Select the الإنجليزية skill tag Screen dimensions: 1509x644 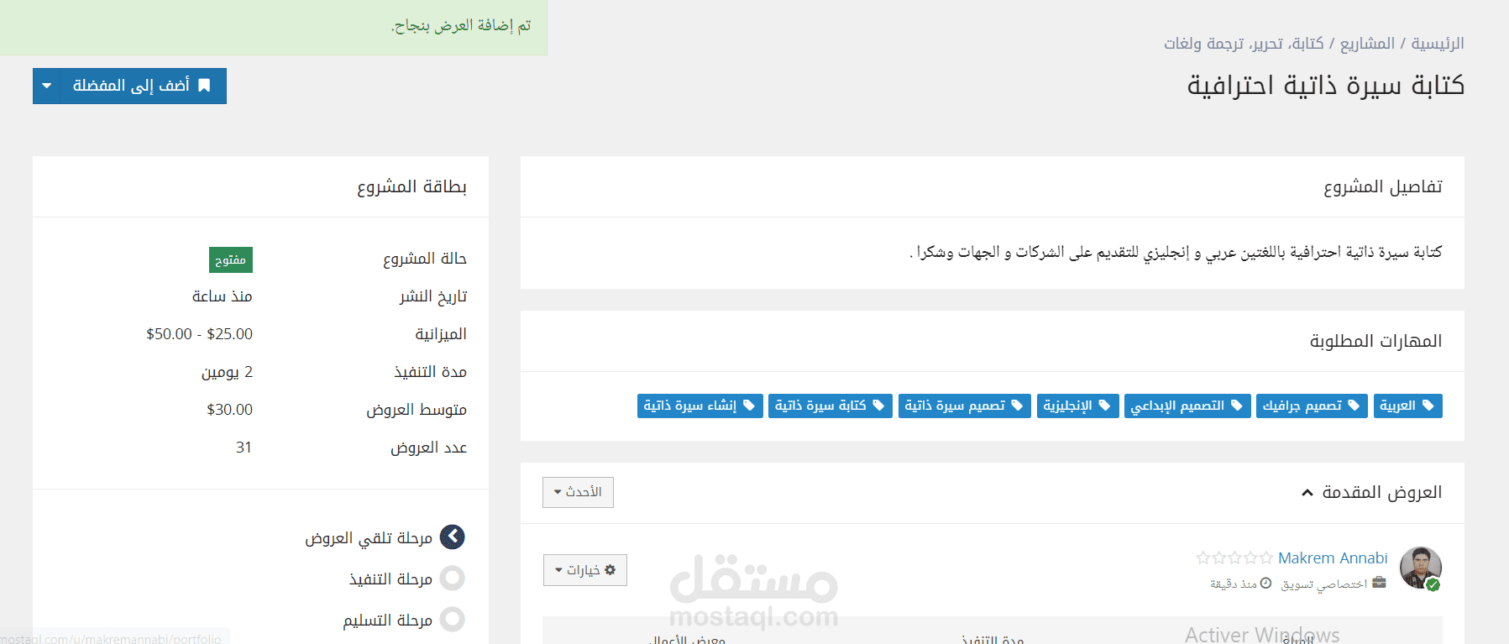[1078, 406]
